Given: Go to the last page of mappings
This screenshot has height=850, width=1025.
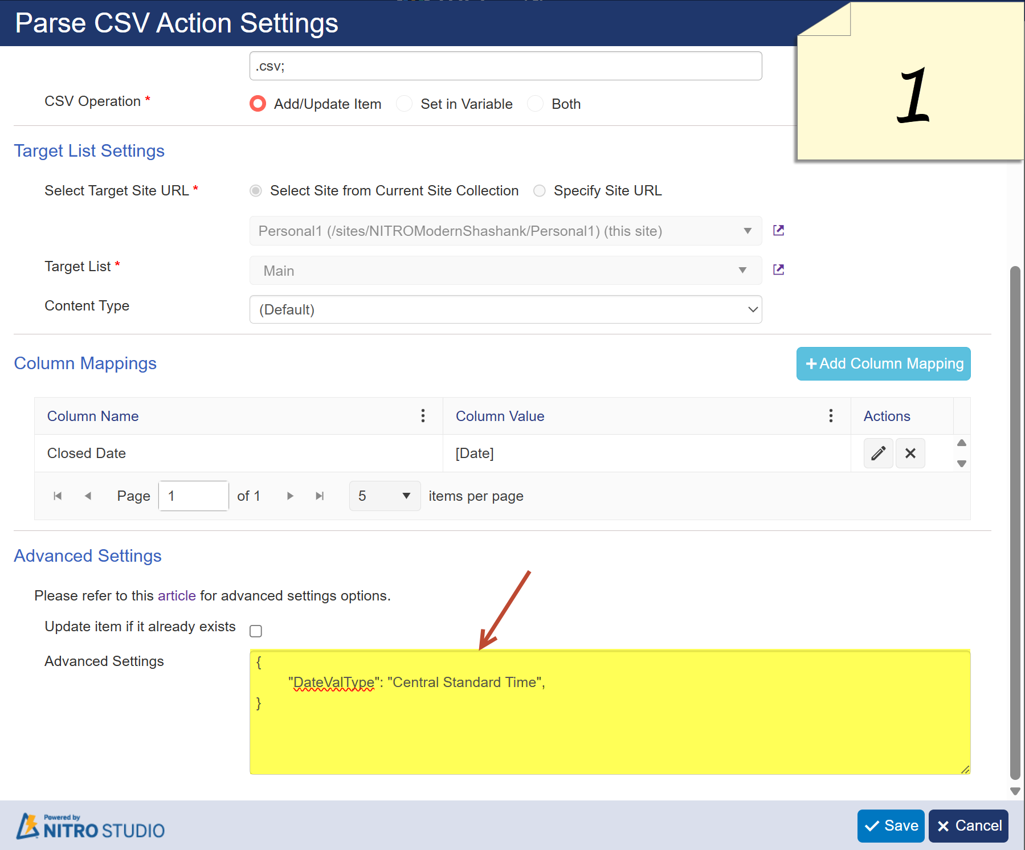Looking at the screenshot, I should [x=320, y=496].
